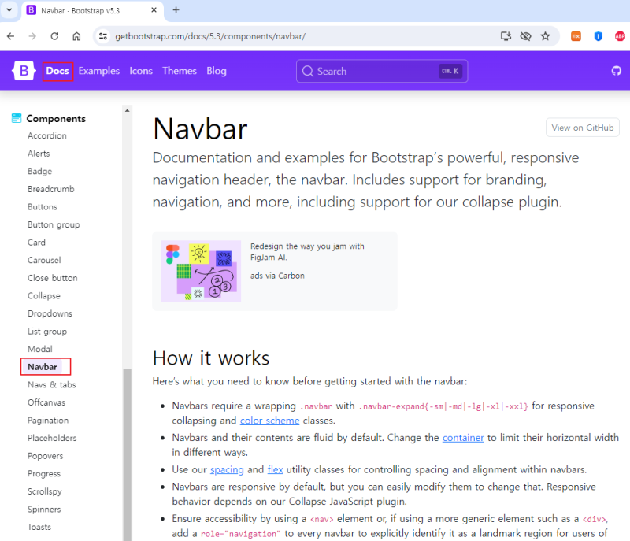This screenshot has width=630, height=541.
Task: Select Breadcrumb in the sidebar
Action: point(51,189)
